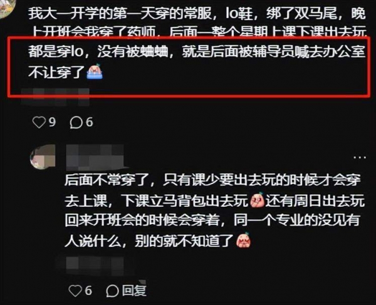Open the reply author's blurred avatar
The height and width of the screenshot is (305, 376).
coord(43,157)
